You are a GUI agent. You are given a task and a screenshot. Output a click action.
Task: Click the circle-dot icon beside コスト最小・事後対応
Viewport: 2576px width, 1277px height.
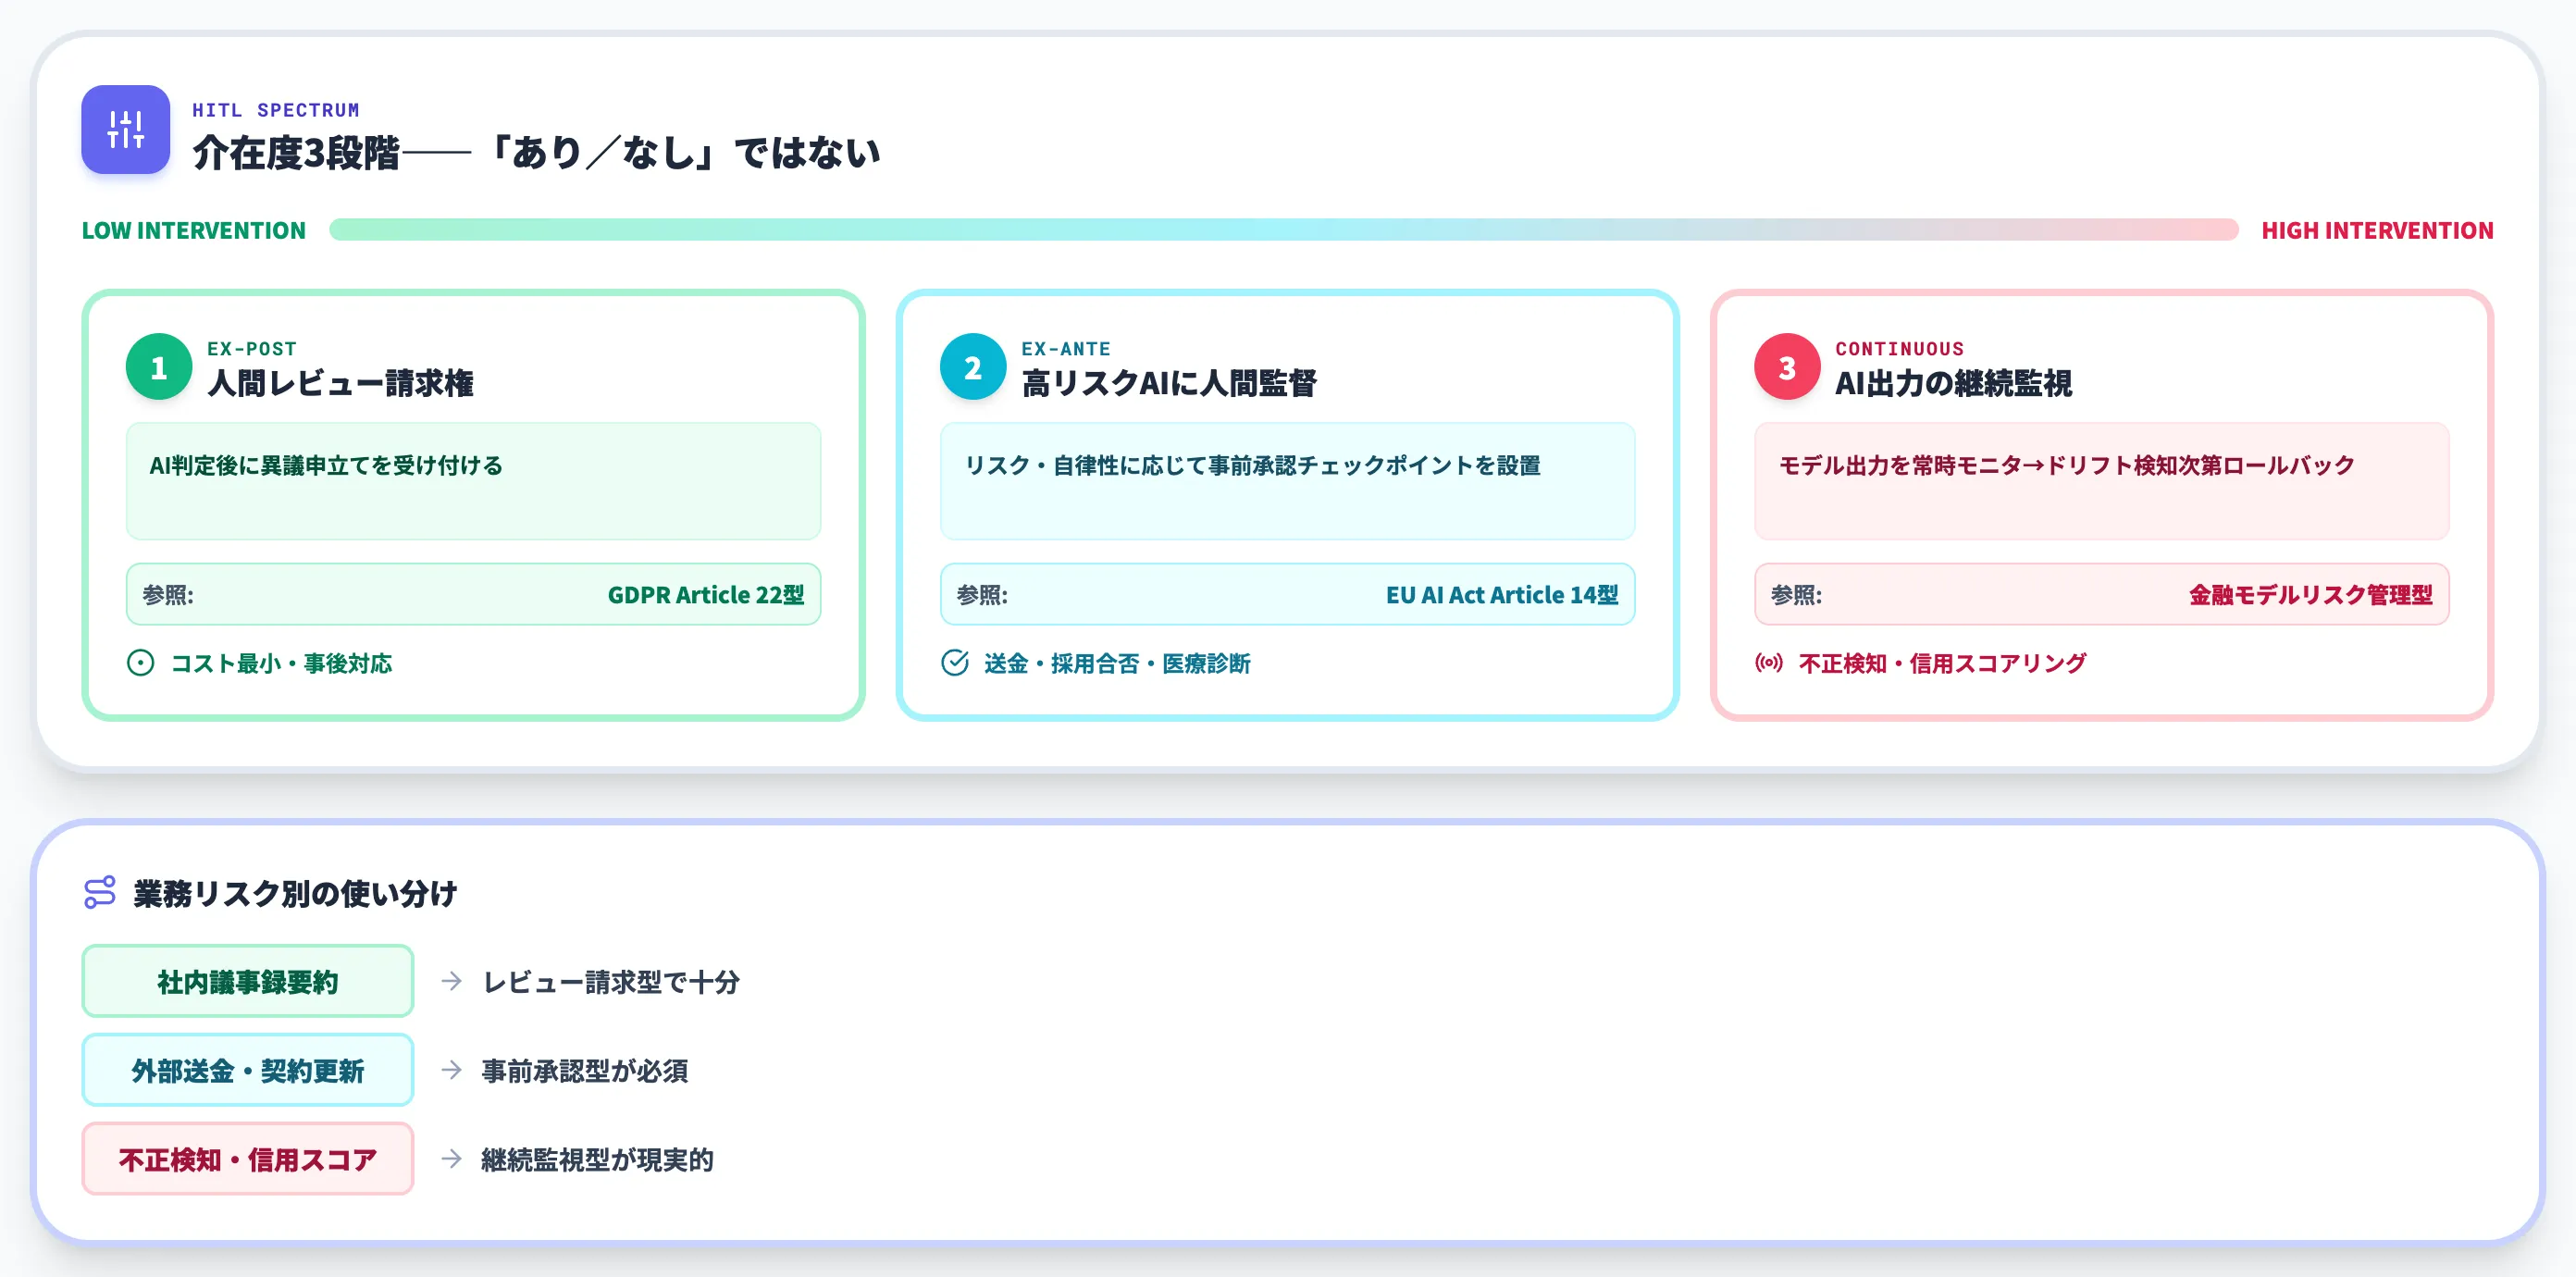[141, 663]
